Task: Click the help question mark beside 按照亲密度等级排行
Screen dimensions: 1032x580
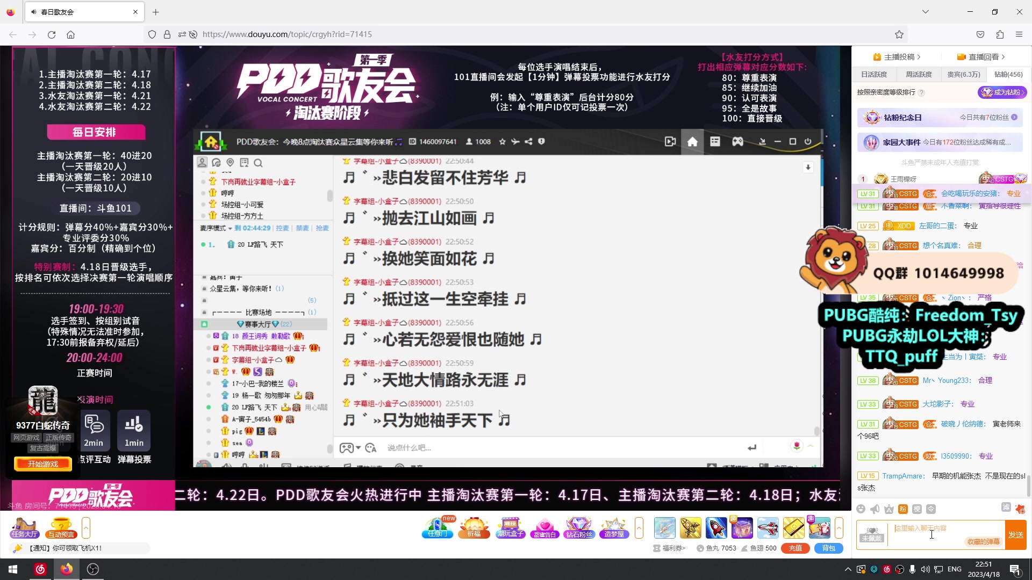Action: click(921, 92)
